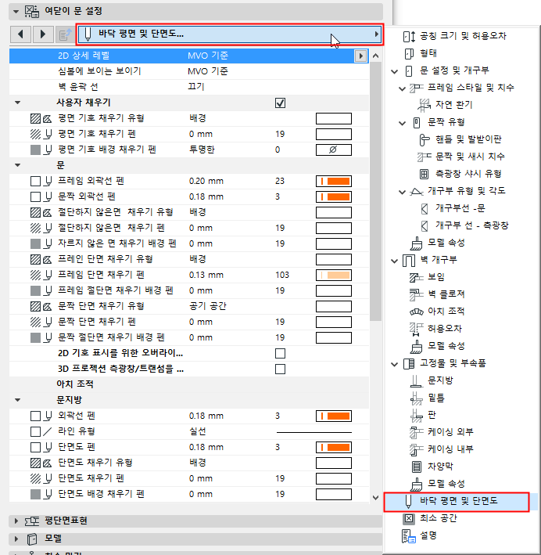Select 모델 속성 under 고정물 및 부속품

click(446, 484)
